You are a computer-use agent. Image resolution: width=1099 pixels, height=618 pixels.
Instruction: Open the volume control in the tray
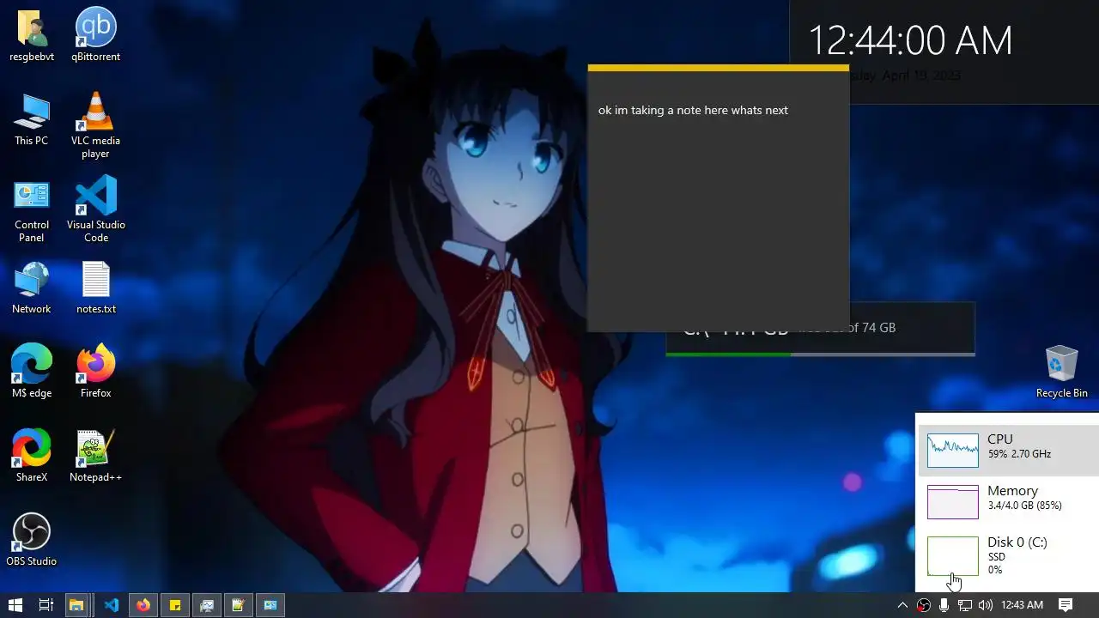[985, 605]
